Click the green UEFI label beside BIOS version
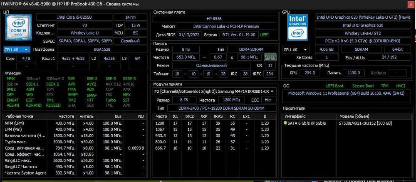 [x=265, y=35]
